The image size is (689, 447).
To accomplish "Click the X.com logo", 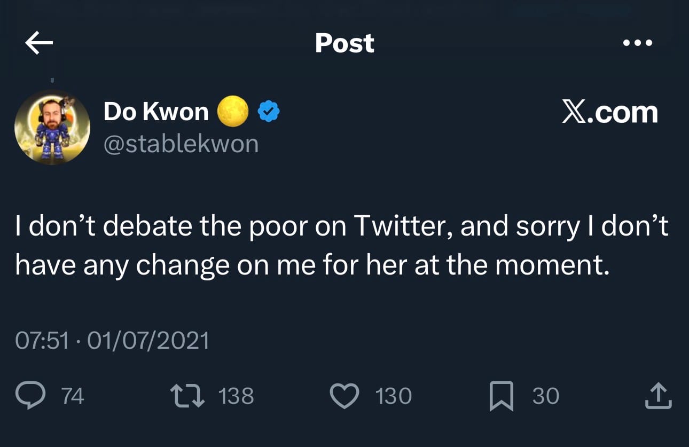I will [611, 112].
